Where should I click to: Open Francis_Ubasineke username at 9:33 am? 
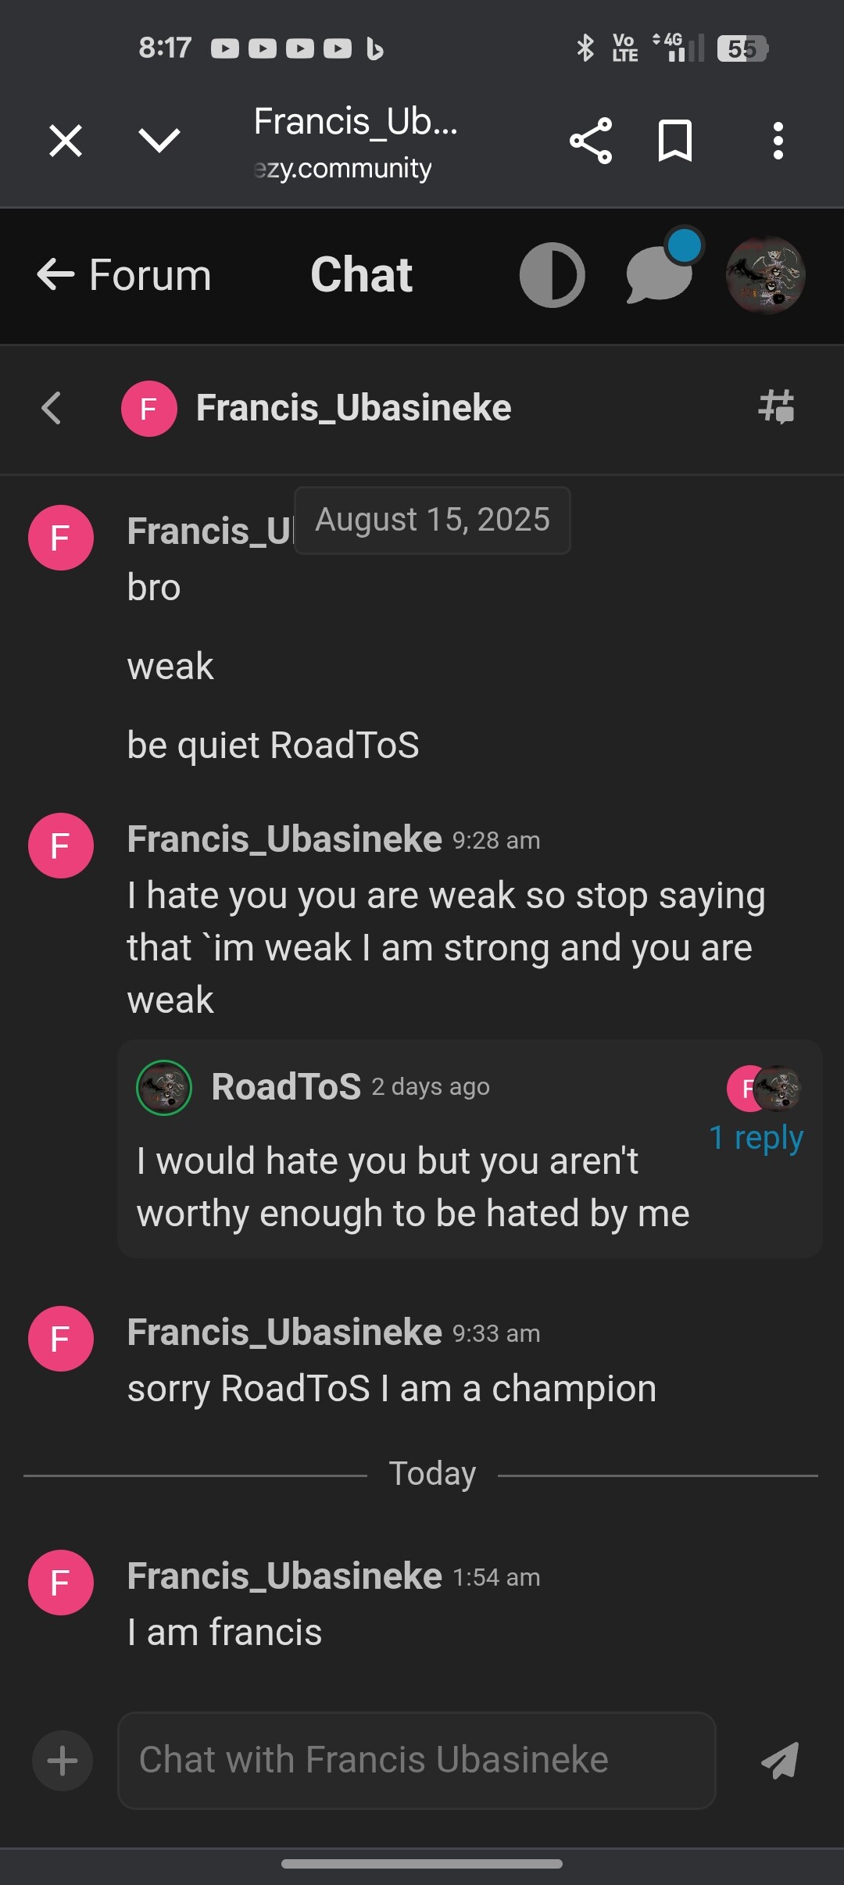pos(284,1332)
